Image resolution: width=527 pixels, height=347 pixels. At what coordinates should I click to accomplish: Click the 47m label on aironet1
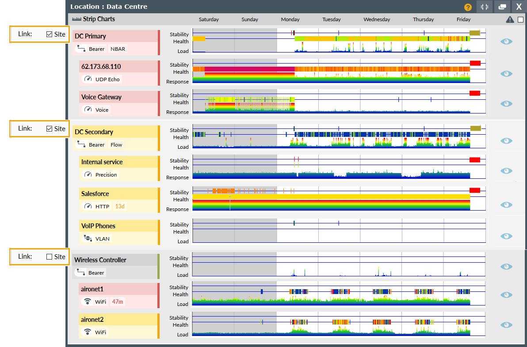[118, 302]
